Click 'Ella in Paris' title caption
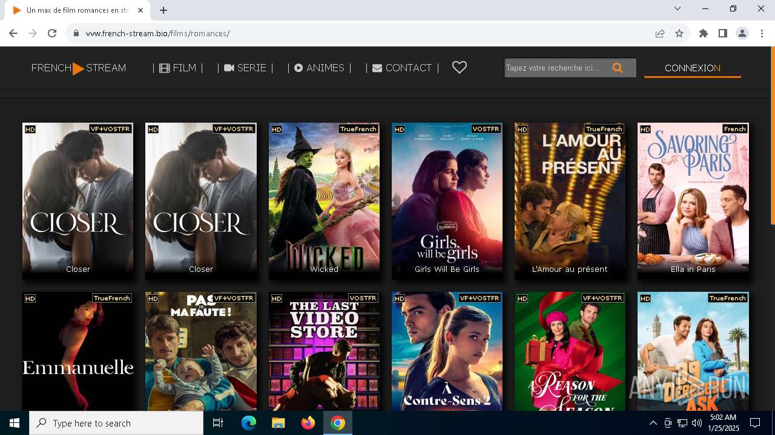 pyautogui.click(x=693, y=269)
